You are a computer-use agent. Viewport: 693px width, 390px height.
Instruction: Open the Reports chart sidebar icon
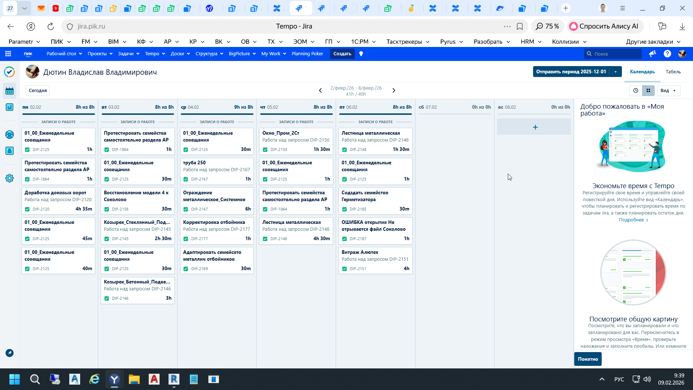pos(9,107)
